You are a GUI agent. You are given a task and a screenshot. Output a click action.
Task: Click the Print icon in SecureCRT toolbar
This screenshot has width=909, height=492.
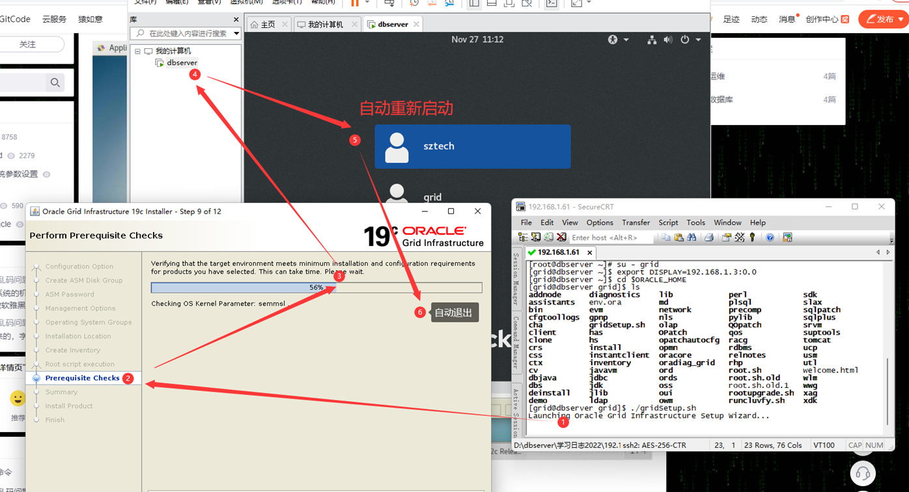tap(709, 238)
